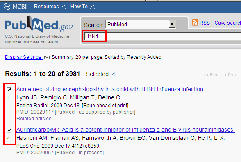Click the Resources menu item
Viewport: 241px width, 162px height.
pyautogui.click(x=46, y=7)
